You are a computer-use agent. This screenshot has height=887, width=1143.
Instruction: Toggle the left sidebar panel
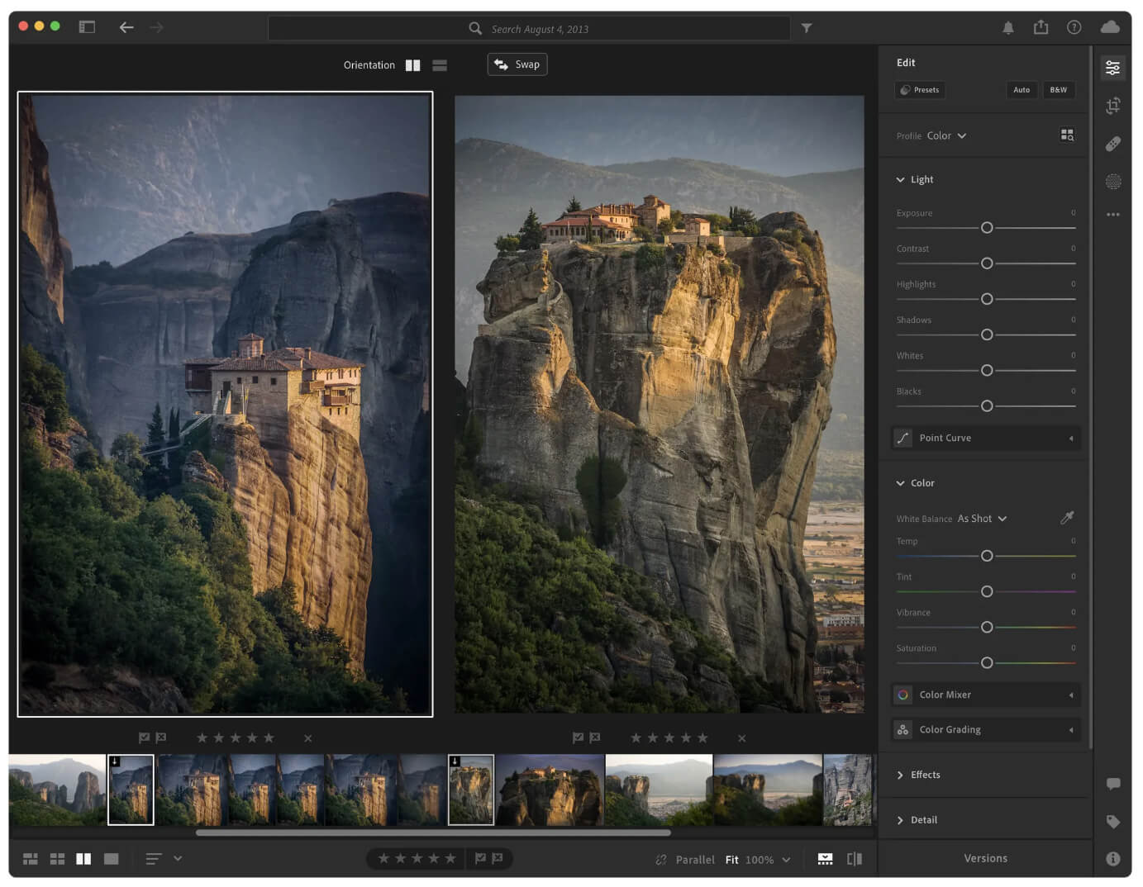click(87, 27)
